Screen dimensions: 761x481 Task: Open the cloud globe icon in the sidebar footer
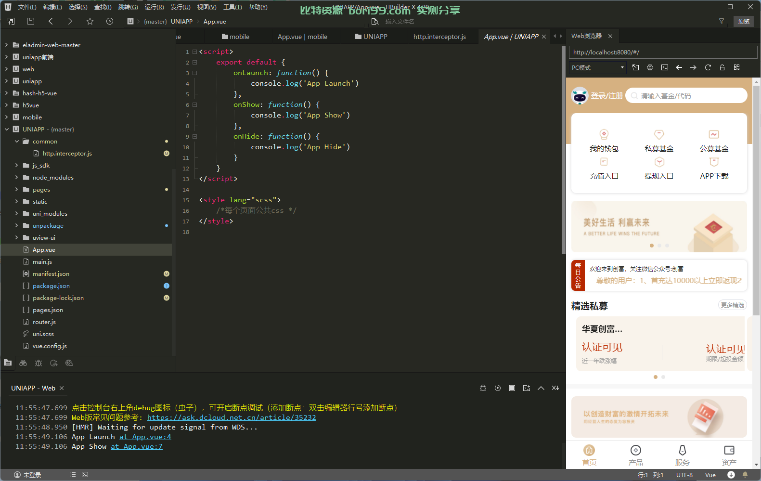(x=69, y=363)
